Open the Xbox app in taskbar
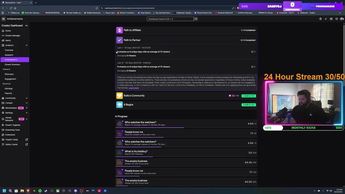345x194 pixels. pos(58,191)
